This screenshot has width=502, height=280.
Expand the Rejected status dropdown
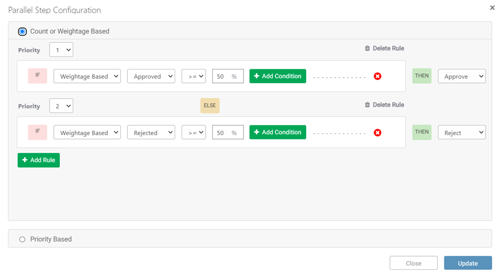click(151, 132)
